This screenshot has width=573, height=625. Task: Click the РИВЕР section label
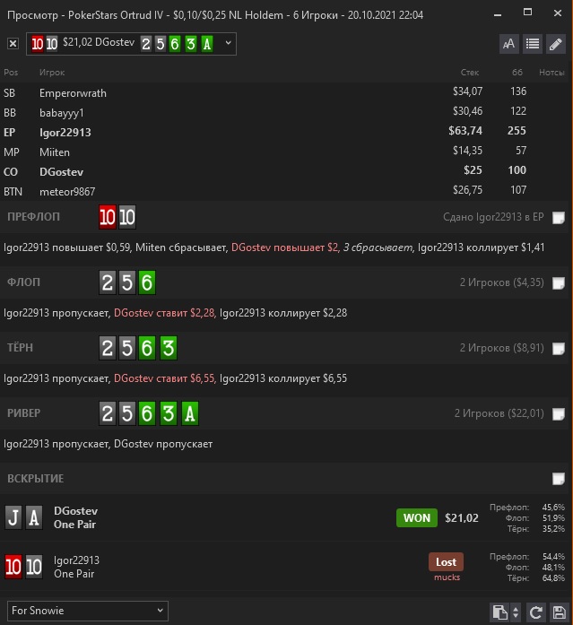[24, 413]
